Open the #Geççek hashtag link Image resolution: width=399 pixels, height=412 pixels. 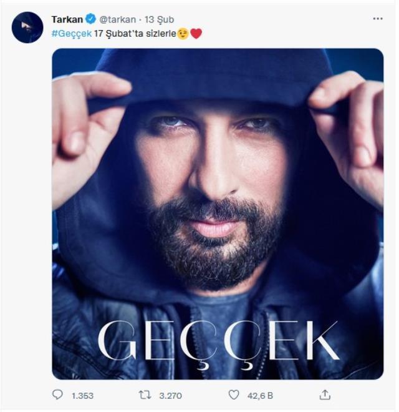[x=72, y=34]
